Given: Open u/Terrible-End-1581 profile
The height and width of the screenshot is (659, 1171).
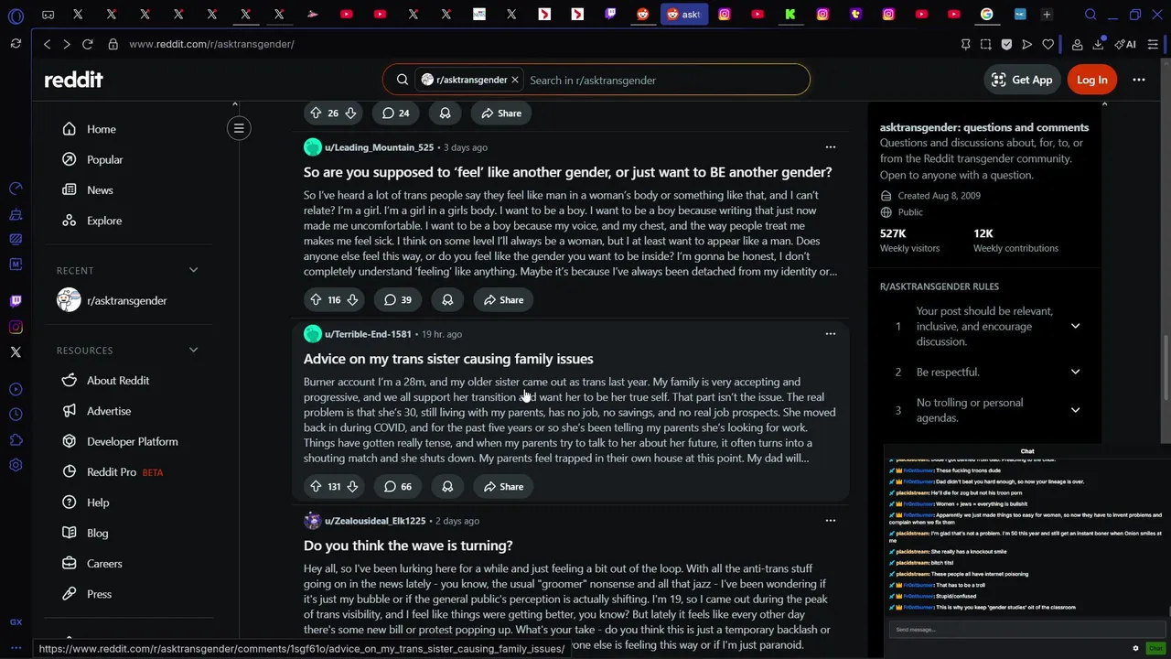Looking at the screenshot, I should (368, 334).
